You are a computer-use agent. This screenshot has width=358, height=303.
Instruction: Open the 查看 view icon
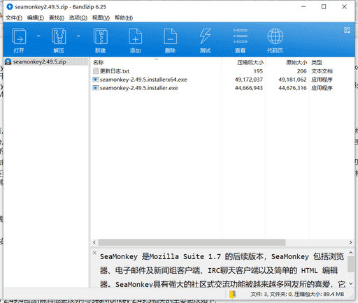[x=241, y=40]
